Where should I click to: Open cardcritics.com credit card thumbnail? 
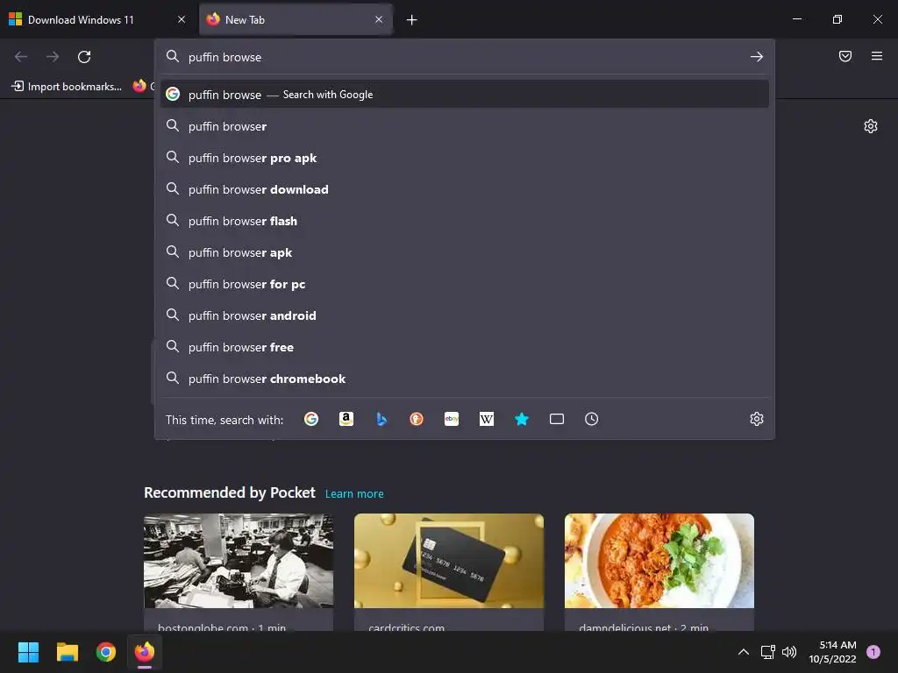(x=449, y=561)
